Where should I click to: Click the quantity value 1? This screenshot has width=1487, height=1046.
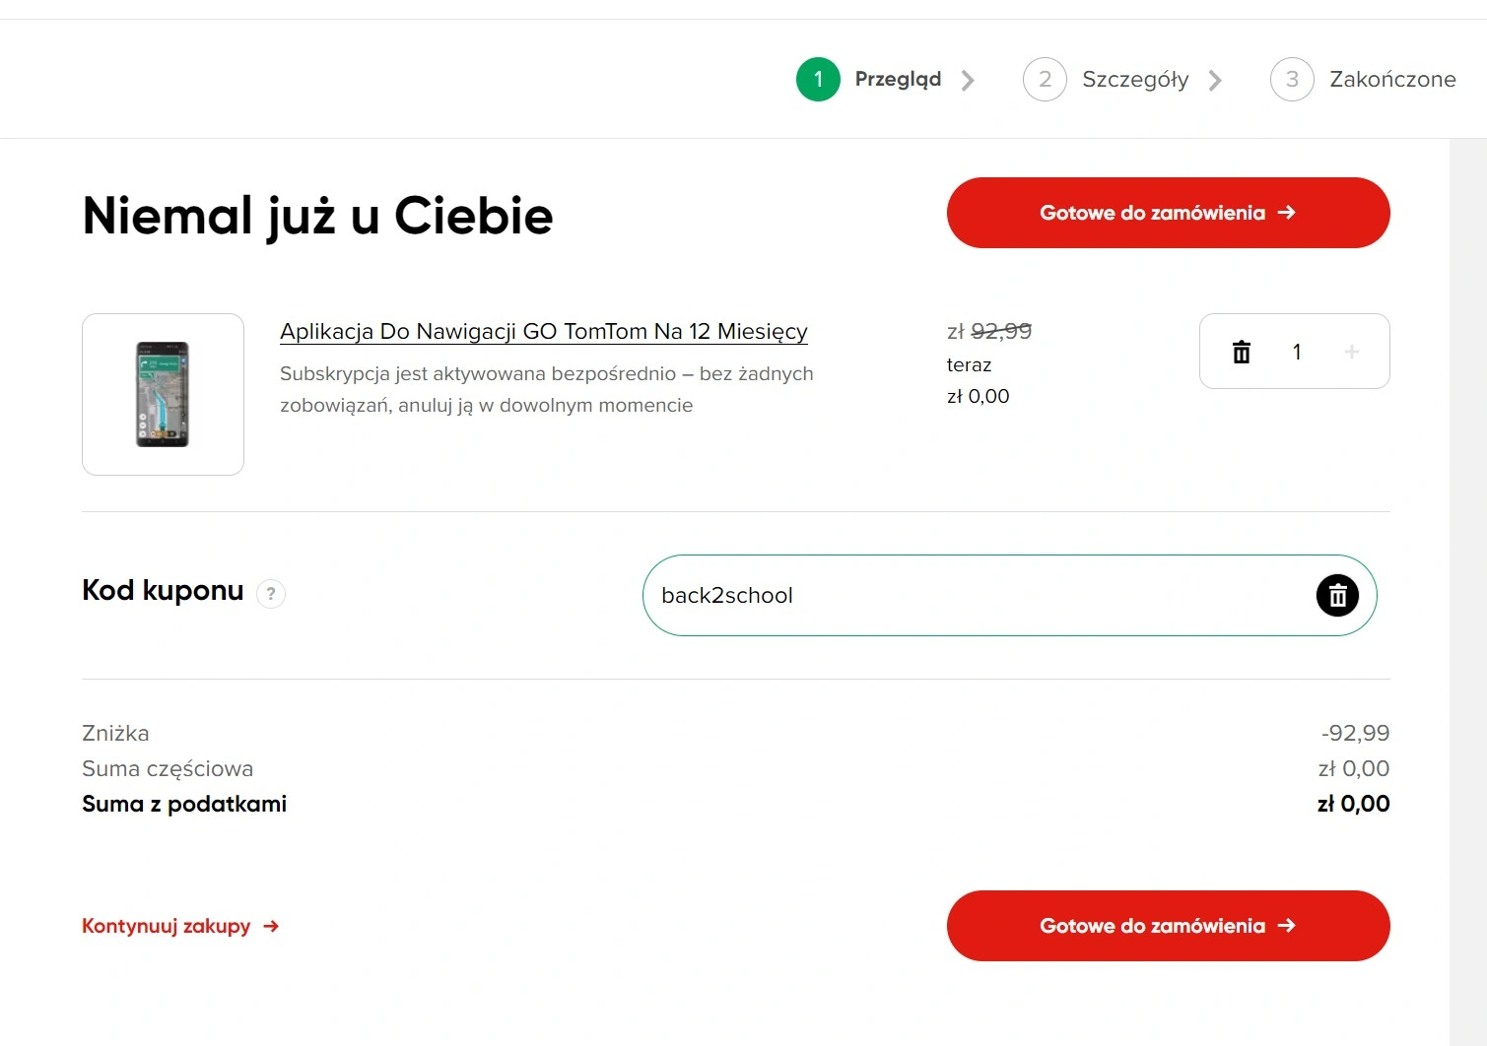pos(1297,352)
